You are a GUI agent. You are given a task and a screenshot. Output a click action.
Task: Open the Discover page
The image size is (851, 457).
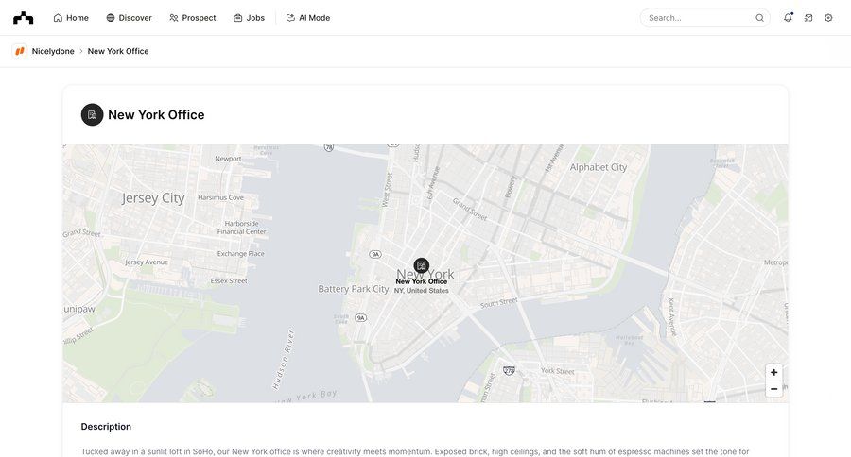(130, 18)
